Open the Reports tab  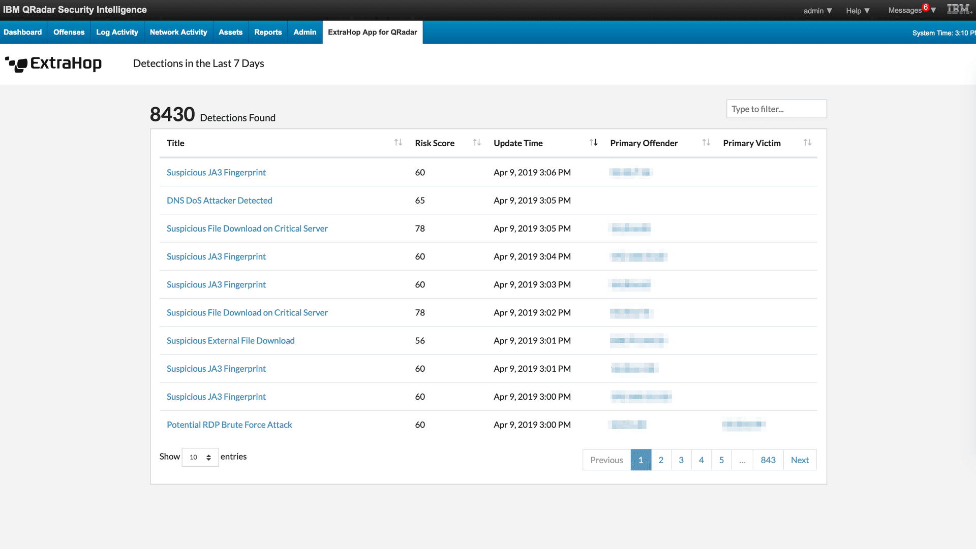268,32
